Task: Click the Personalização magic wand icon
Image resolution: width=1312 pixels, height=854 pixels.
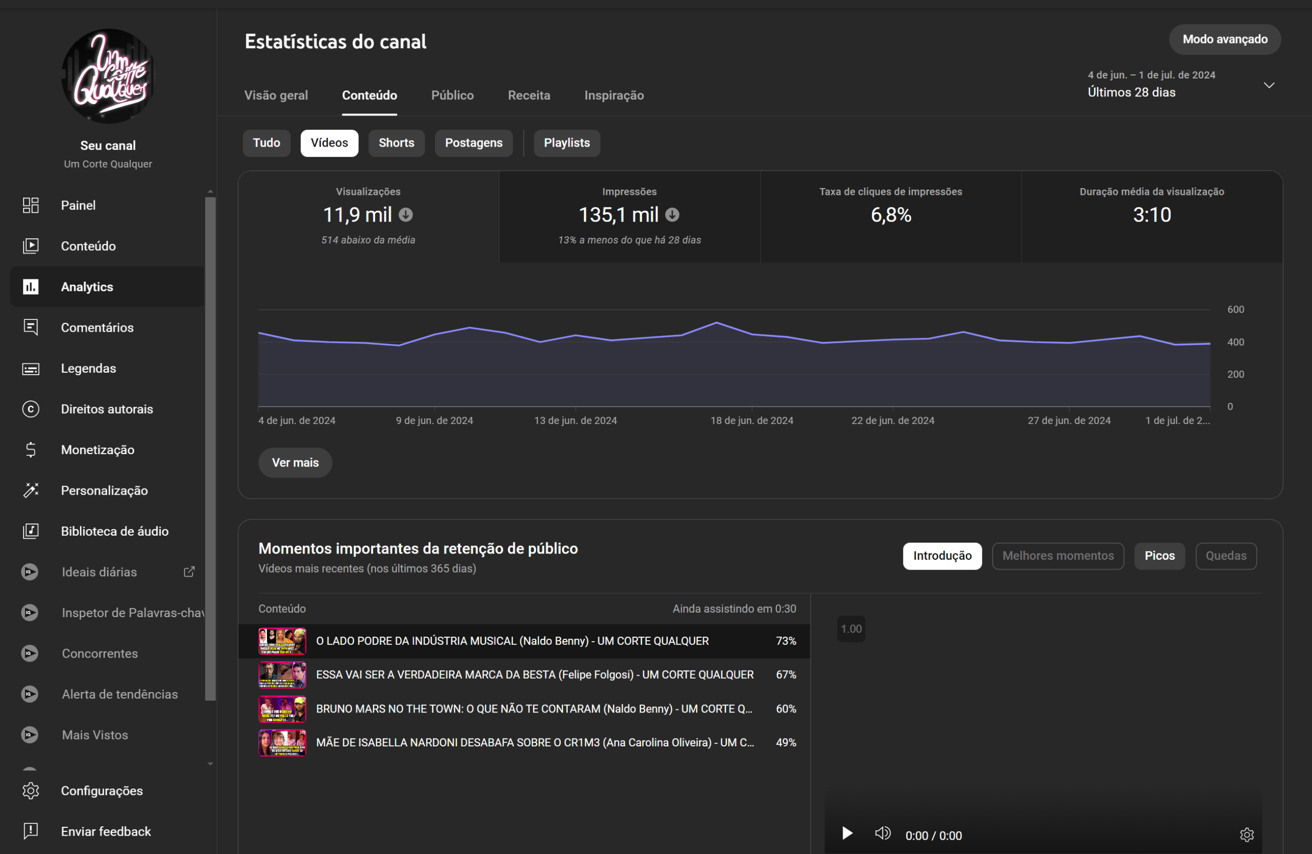Action: tap(31, 490)
